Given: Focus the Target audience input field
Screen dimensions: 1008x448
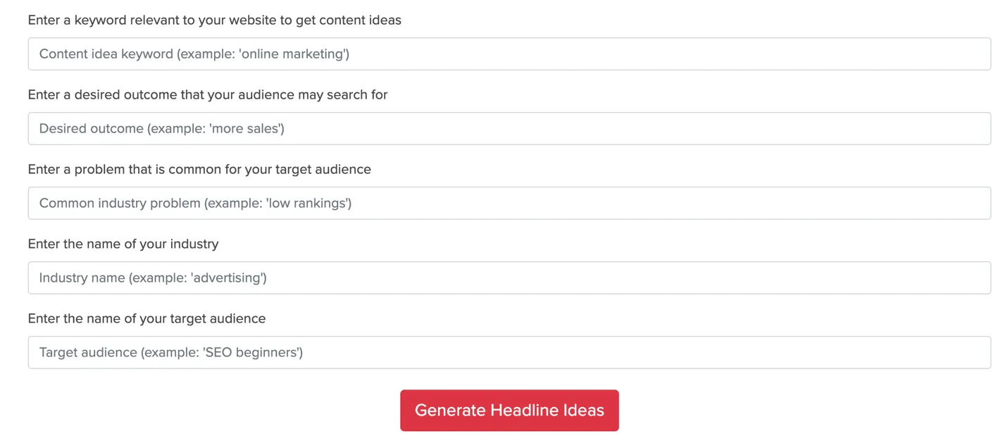Looking at the screenshot, I should point(509,353).
